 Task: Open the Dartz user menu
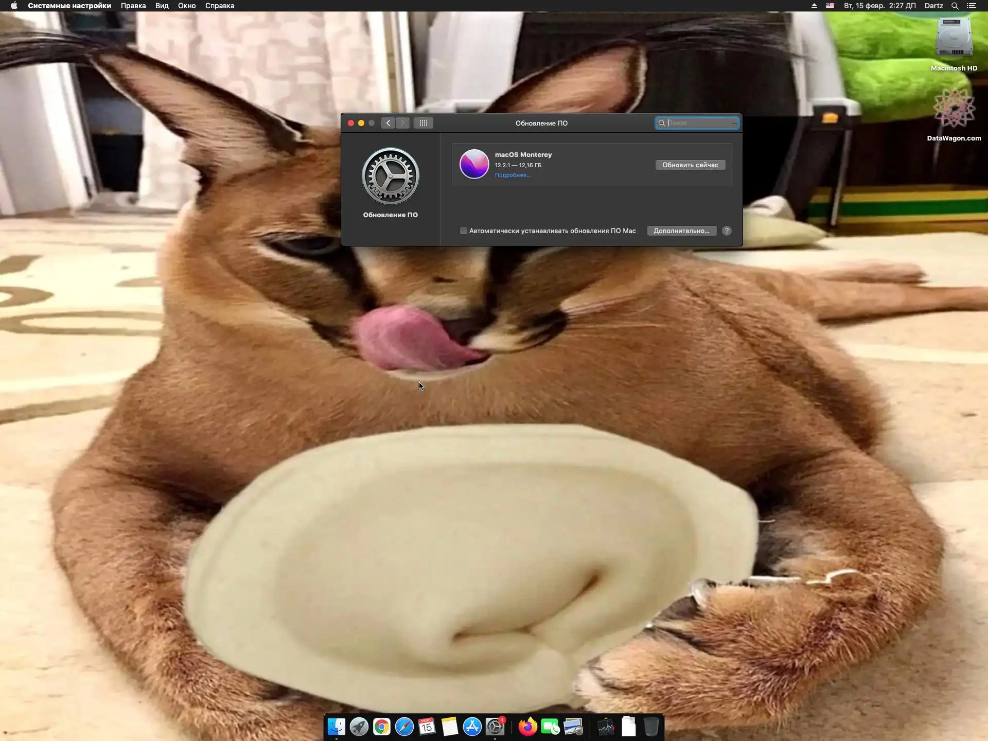pos(933,6)
